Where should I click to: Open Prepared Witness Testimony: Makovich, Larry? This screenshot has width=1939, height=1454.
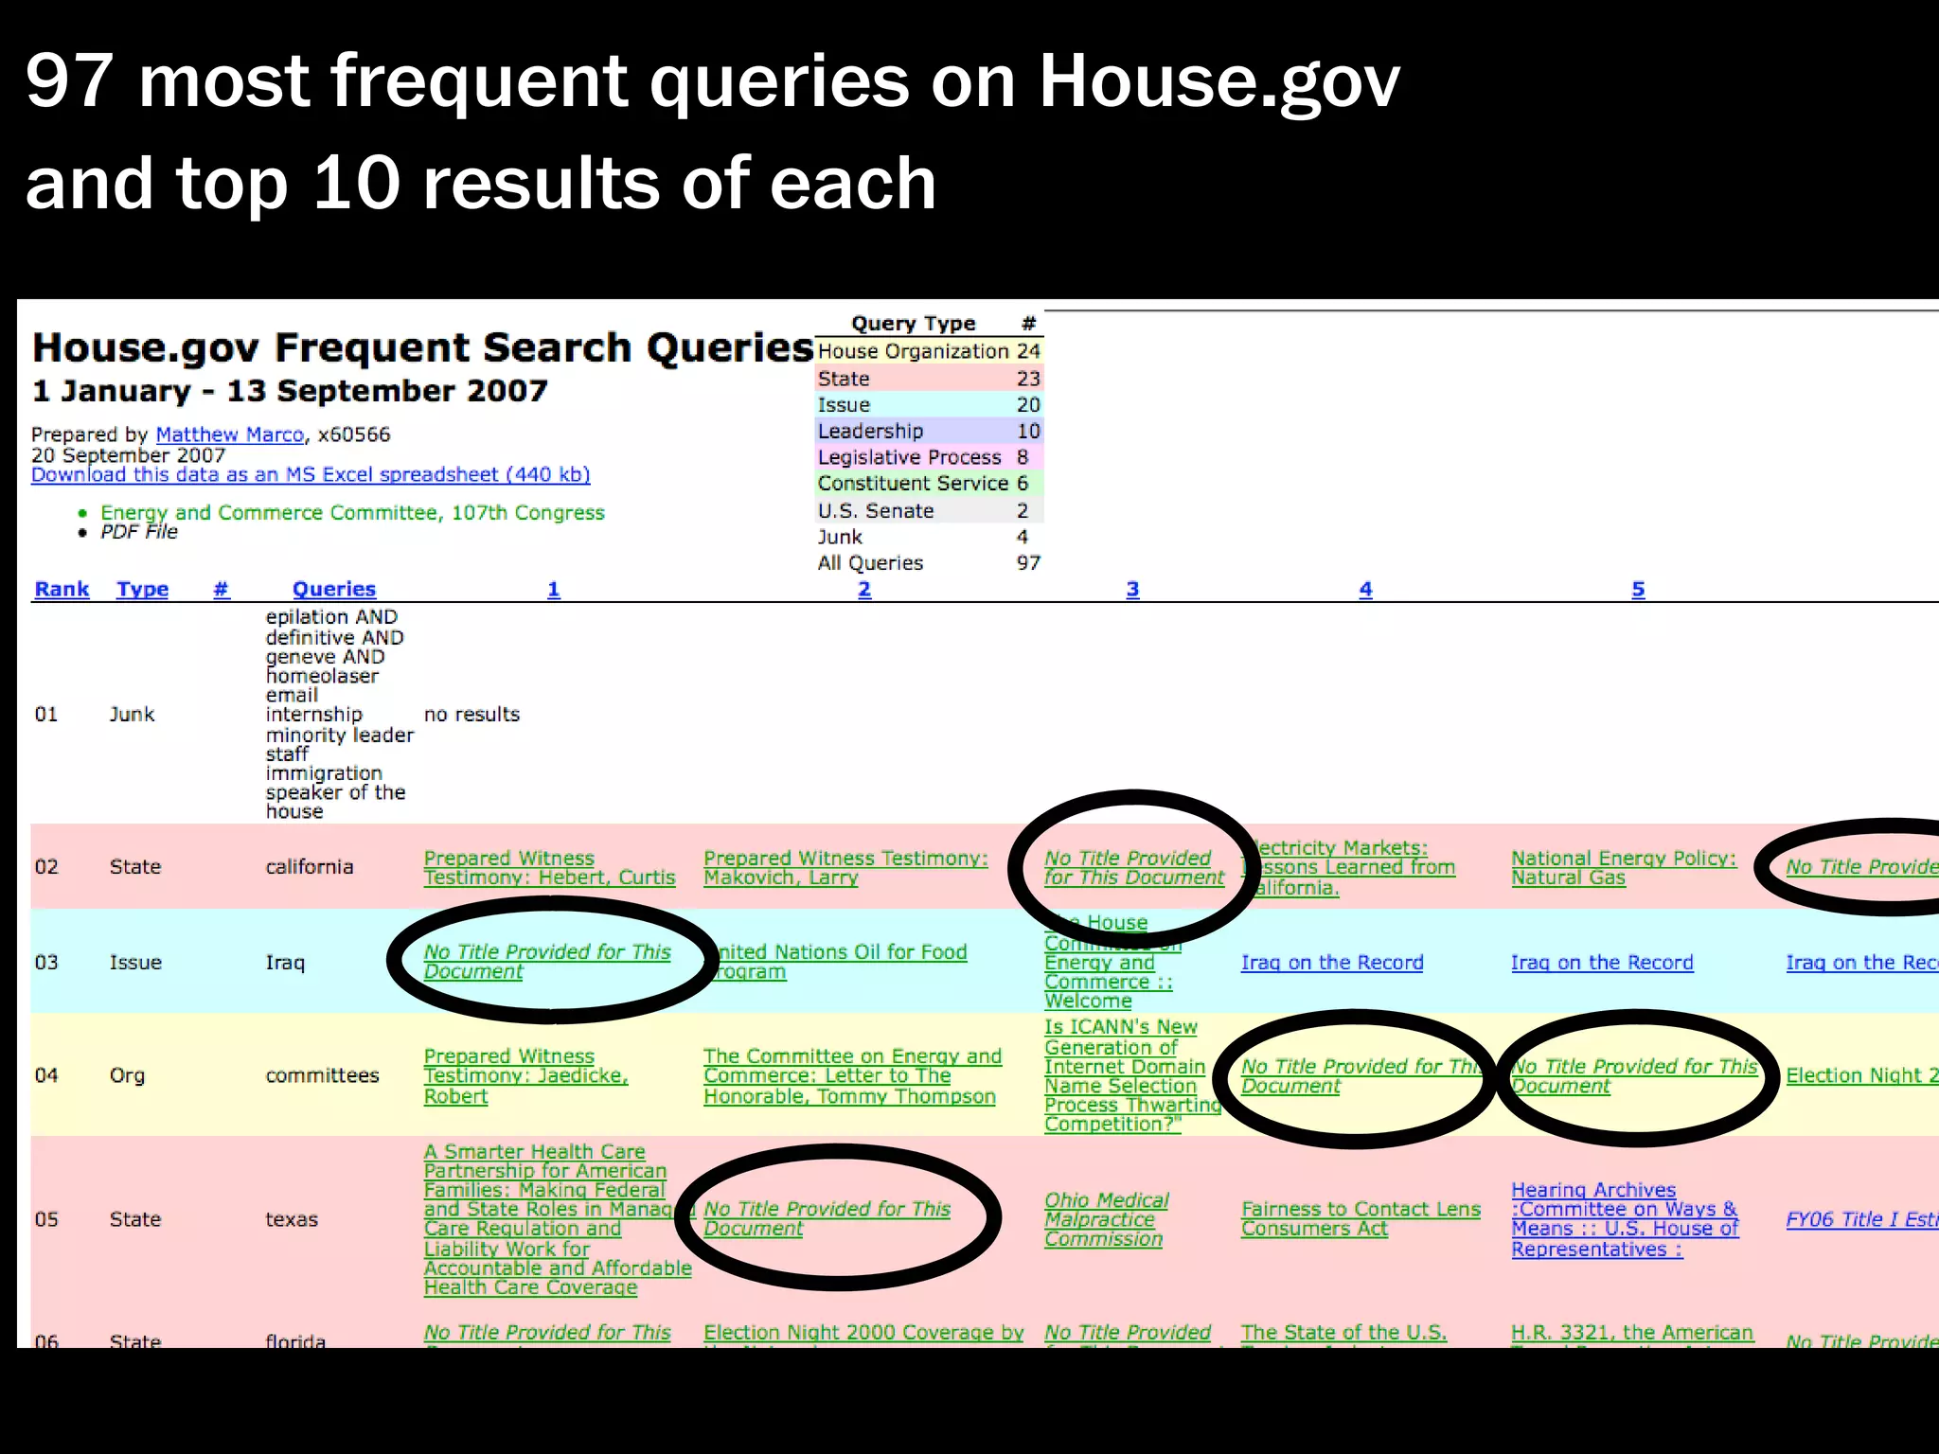click(845, 867)
